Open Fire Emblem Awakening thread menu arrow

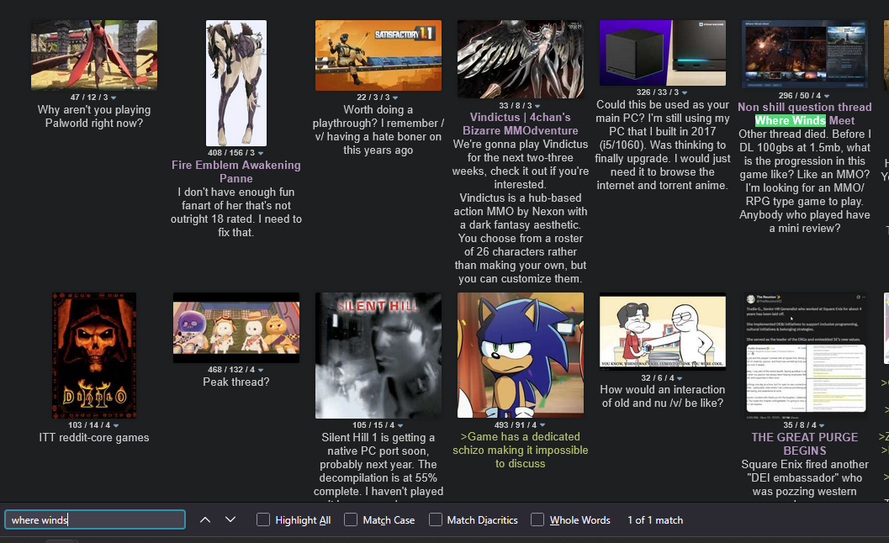[x=261, y=153]
